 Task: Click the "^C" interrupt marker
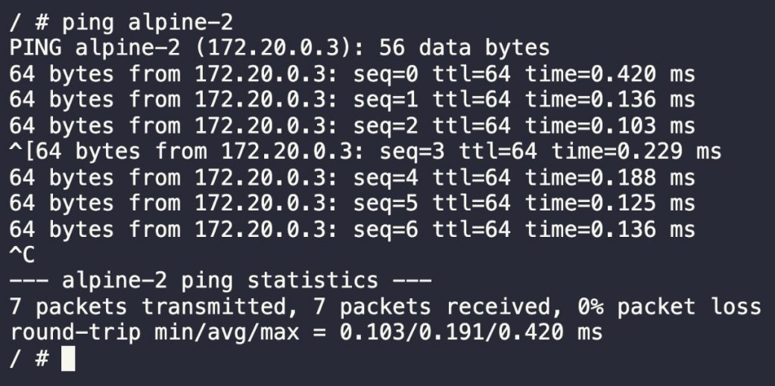[x=22, y=255]
